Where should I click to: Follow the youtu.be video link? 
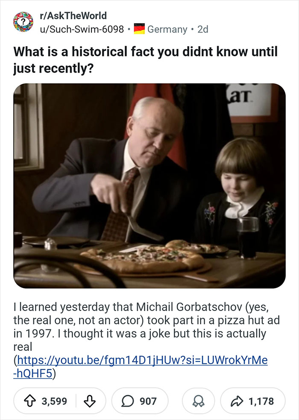(x=142, y=360)
